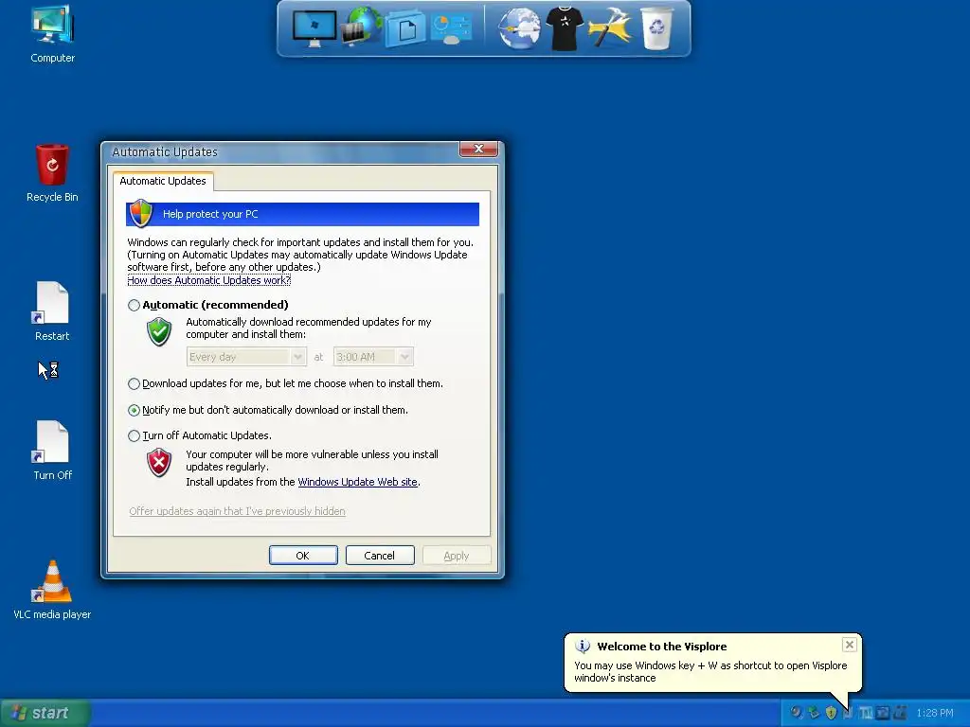Switch to the Automatic Updates tab
Viewport: 970px width, 727px height.
pyautogui.click(x=163, y=181)
